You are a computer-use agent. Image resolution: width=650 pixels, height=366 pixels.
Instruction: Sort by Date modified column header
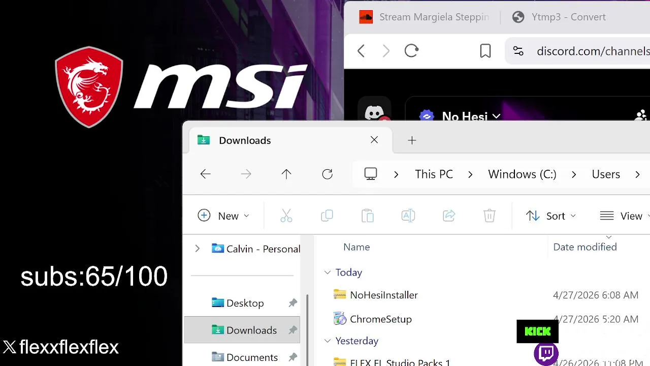(x=585, y=247)
